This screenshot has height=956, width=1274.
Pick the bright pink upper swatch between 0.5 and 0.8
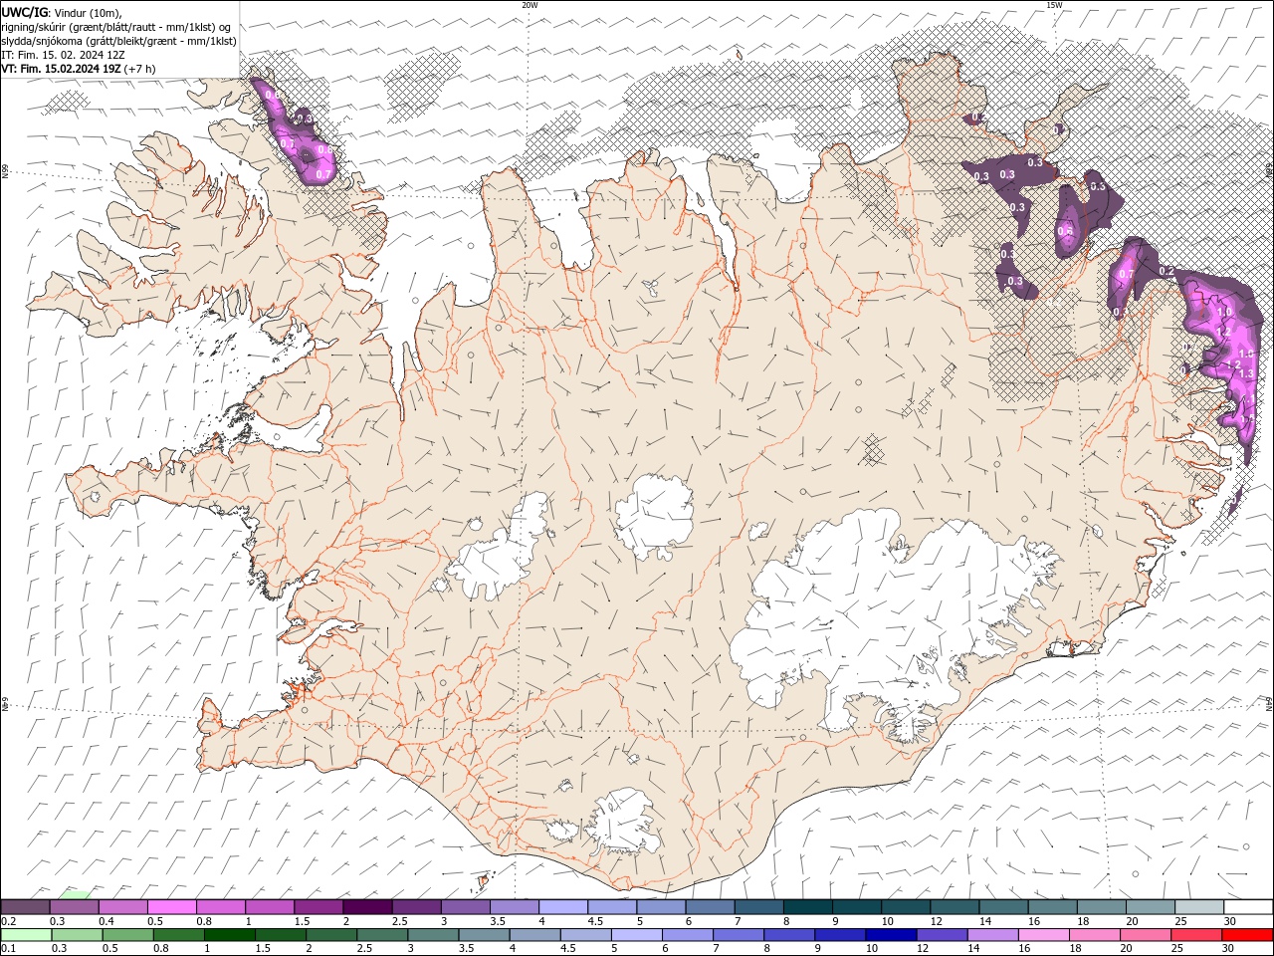tap(172, 906)
